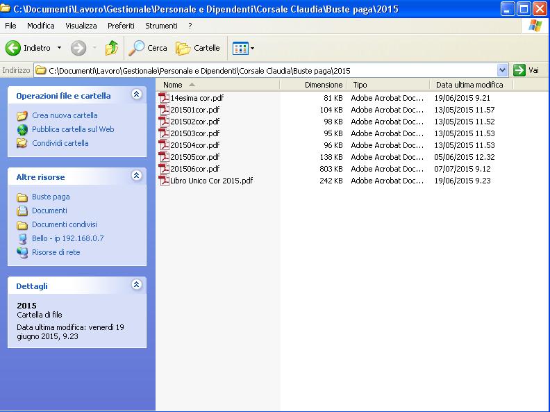Select the Libro Unico Cor 2015.pdf file
Screen dimensions: 550x412
pyautogui.click(x=211, y=181)
